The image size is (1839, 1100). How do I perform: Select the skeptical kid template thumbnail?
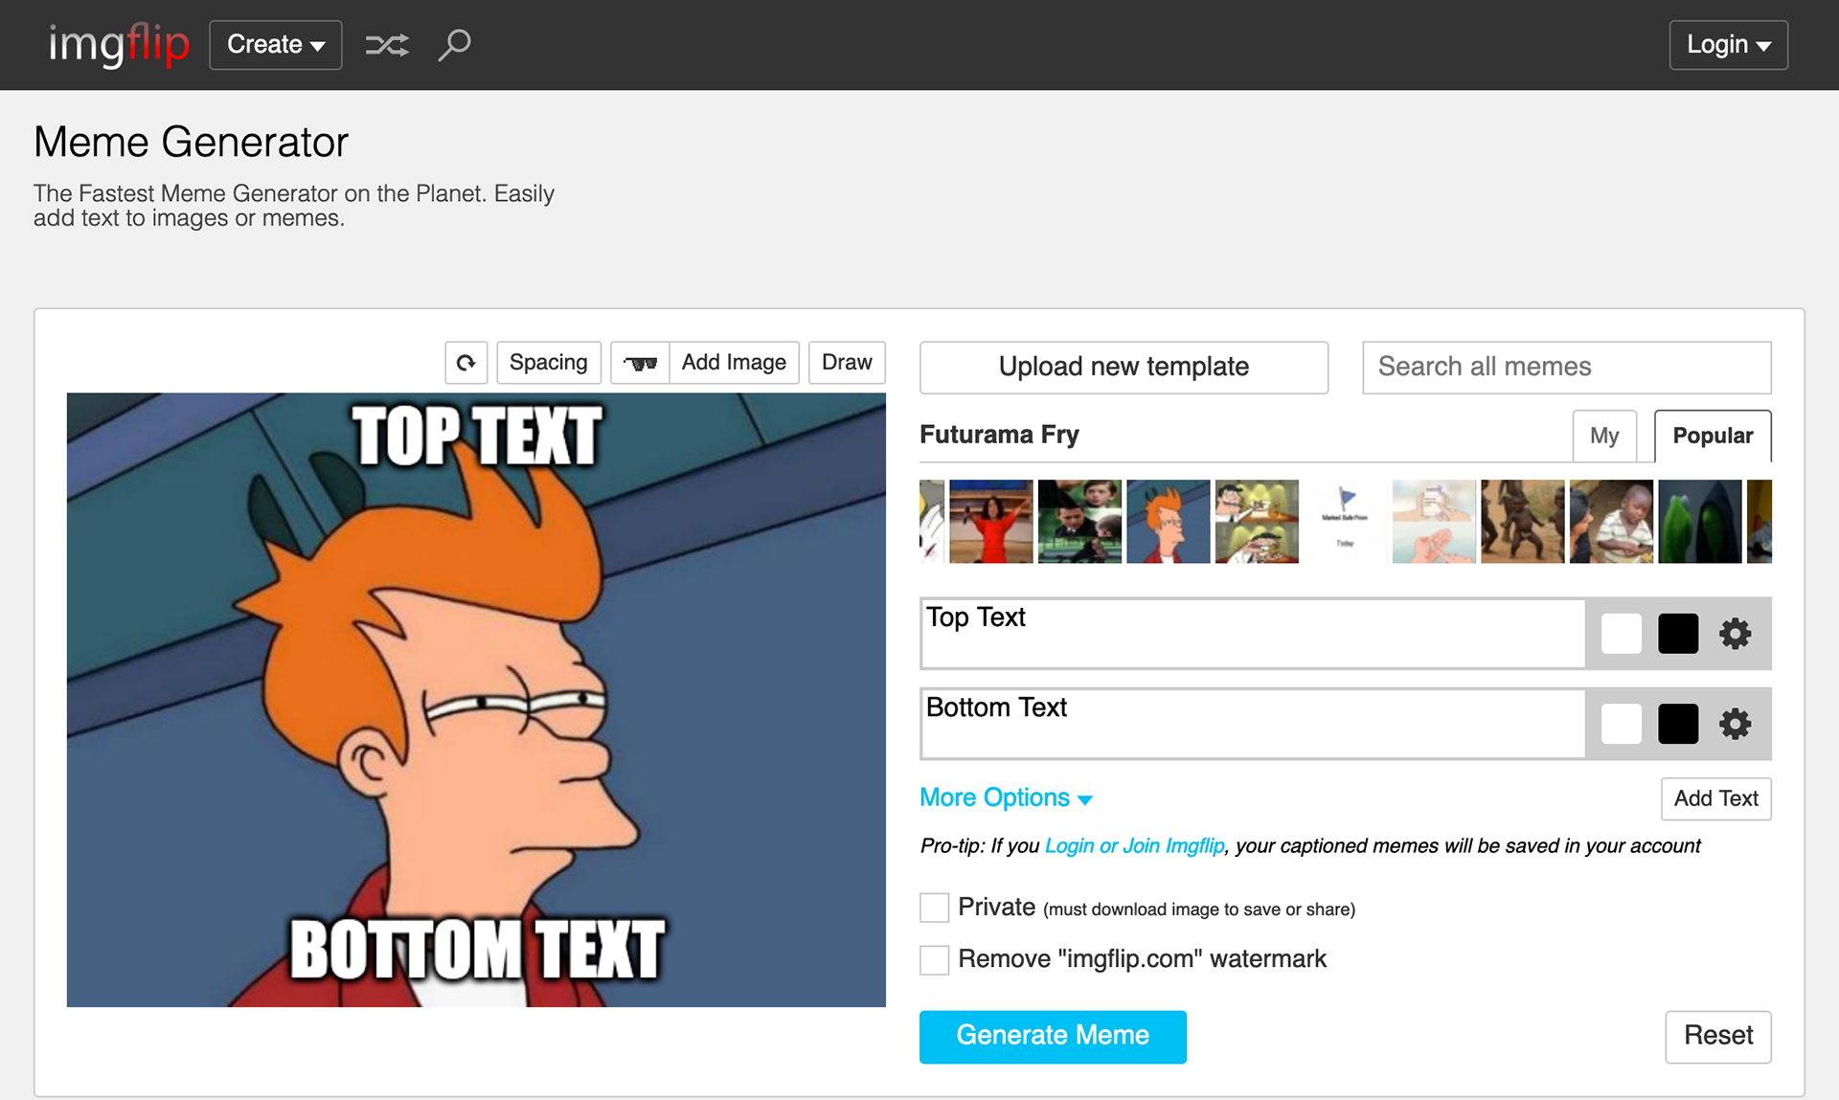point(1611,522)
